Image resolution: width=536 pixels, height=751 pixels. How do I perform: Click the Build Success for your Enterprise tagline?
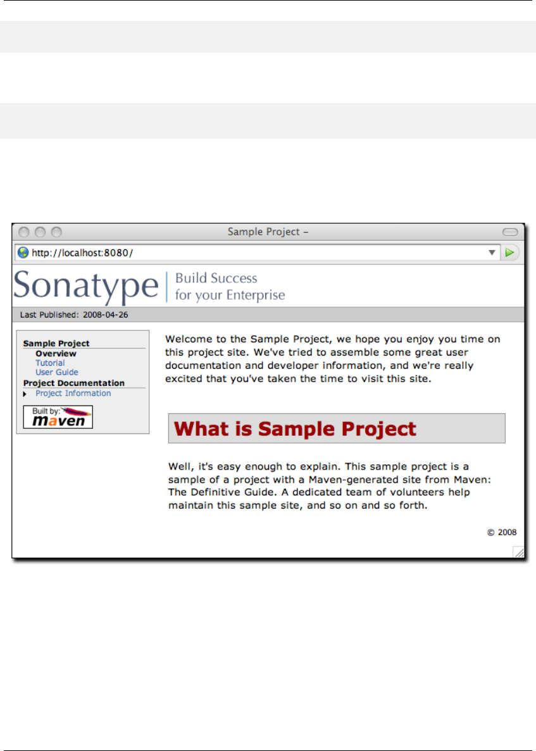click(230, 287)
